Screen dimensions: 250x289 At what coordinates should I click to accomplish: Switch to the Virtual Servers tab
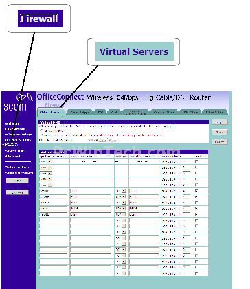coord(50,113)
